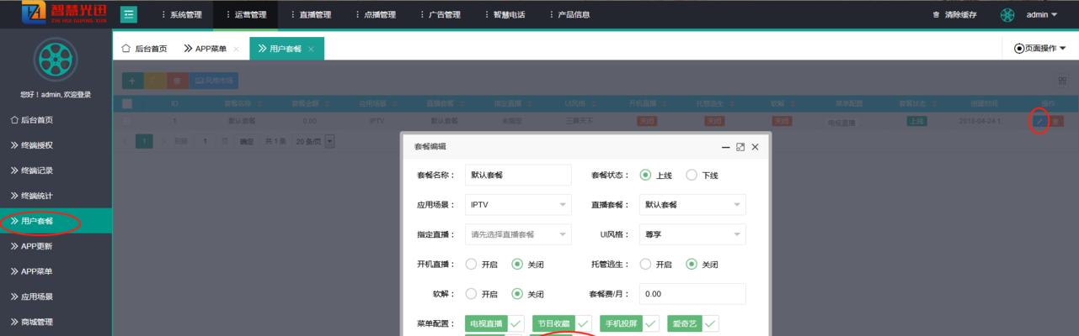Image resolution: width=1079 pixels, height=336 pixels.
Task: Open 应用场景 IPTV dropdown
Action: [x=518, y=204]
